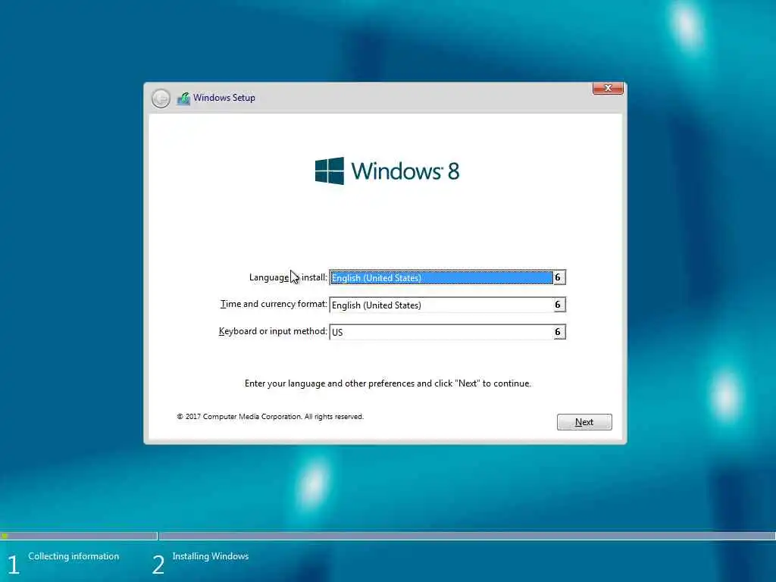
Task: Click the copyright 2017 Computer Media text
Action: coord(271,417)
